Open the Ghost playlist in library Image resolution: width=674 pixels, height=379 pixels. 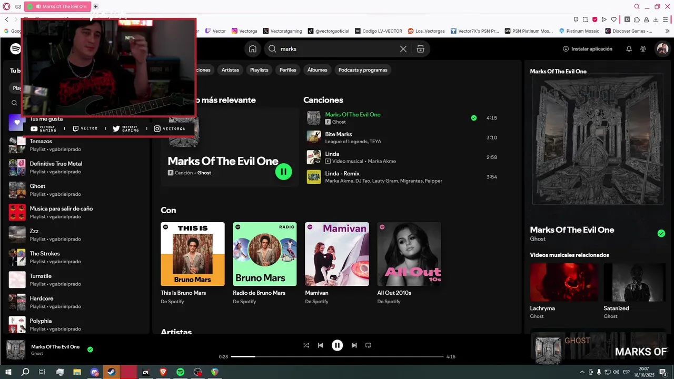(76, 190)
